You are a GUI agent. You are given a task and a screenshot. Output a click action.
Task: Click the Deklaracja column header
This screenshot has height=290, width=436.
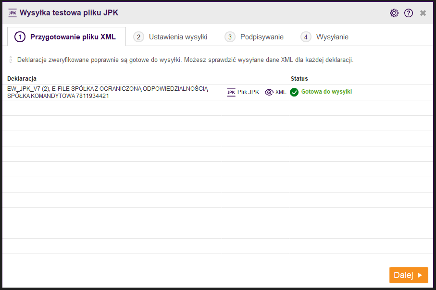tap(22, 79)
